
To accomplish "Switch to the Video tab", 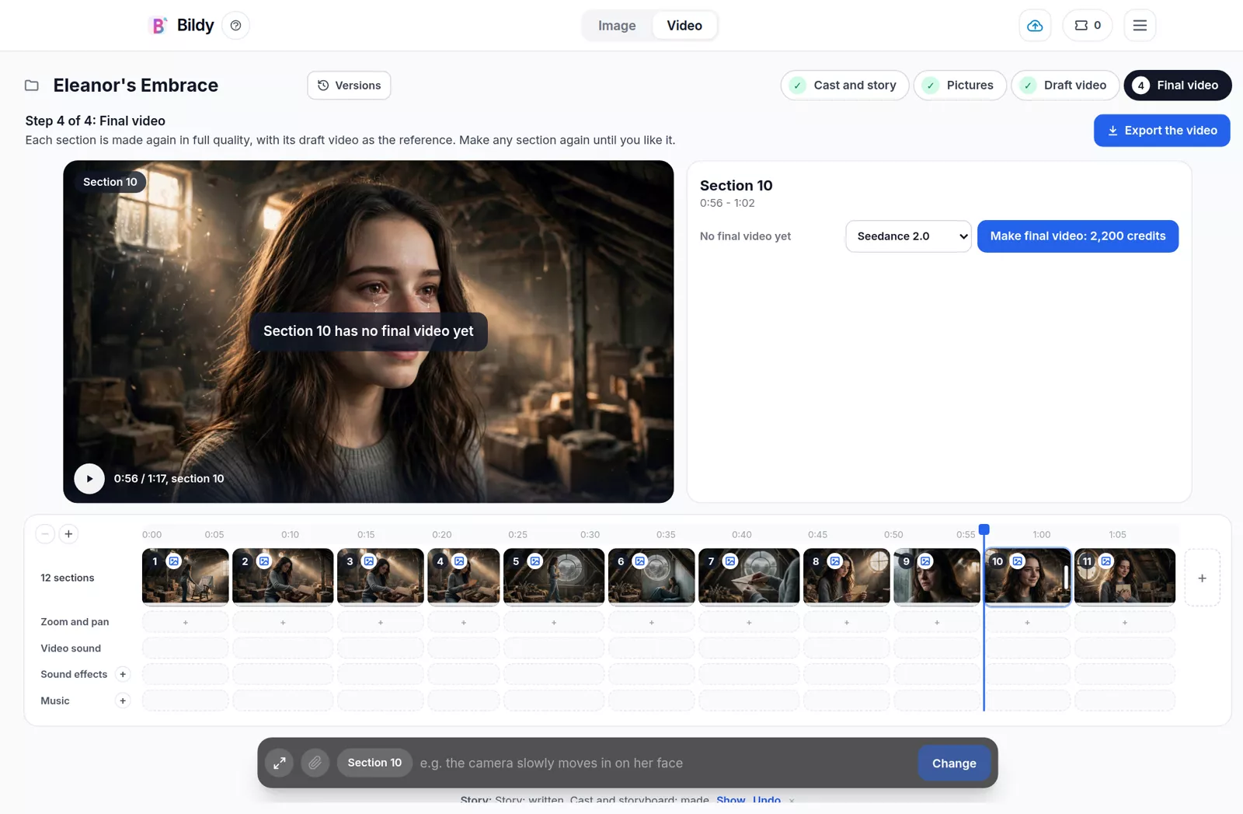I will [684, 26].
